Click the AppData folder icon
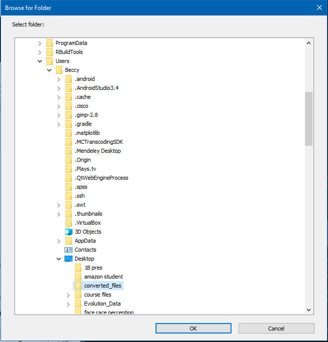This screenshot has height=342, width=328. coord(68,241)
